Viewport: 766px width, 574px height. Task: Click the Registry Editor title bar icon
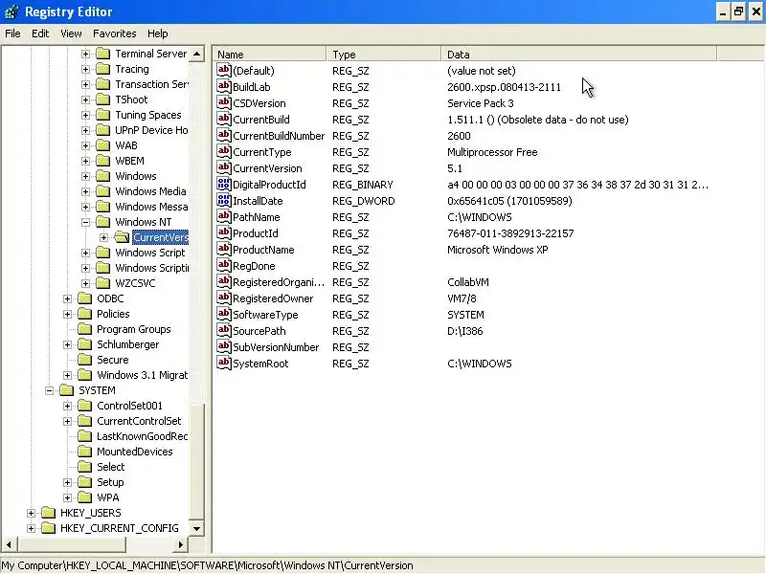tap(11, 11)
